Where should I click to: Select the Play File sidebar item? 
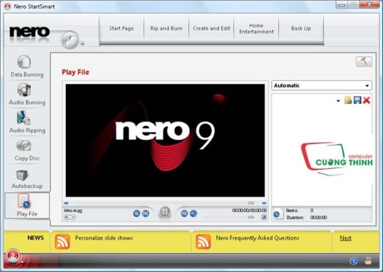click(x=27, y=205)
